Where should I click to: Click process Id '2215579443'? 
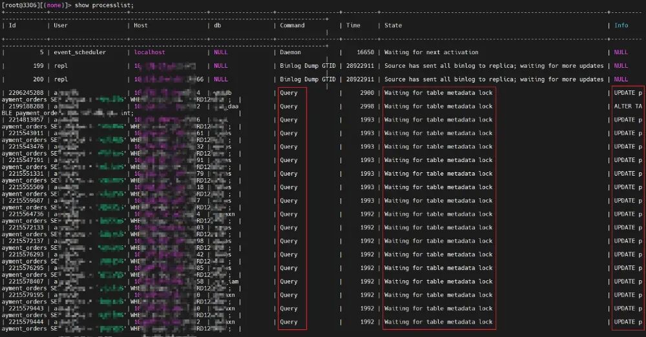[x=26, y=309]
